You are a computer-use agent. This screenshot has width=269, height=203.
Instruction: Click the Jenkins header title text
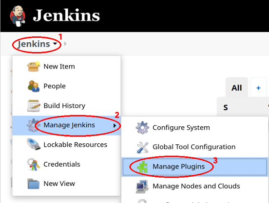(x=66, y=16)
